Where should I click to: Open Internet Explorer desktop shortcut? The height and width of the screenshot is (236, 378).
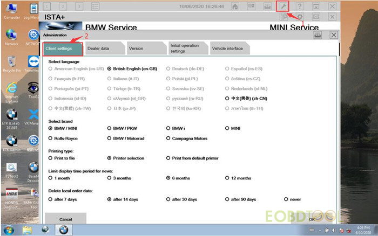click(x=11, y=91)
